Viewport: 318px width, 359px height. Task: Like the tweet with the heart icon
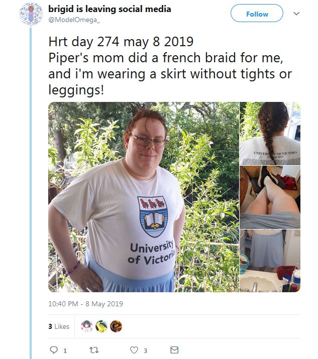coord(134,350)
